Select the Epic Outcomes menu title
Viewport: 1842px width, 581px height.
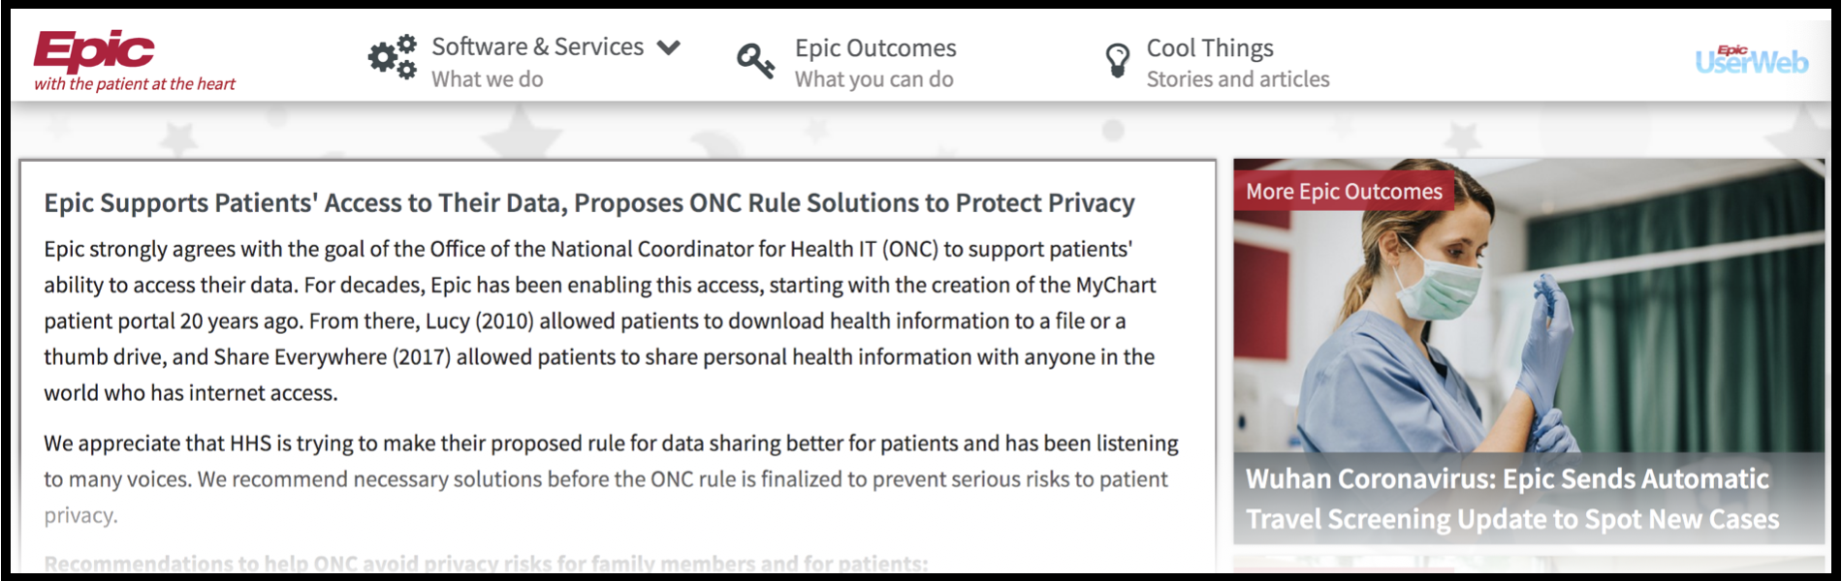click(874, 47)
